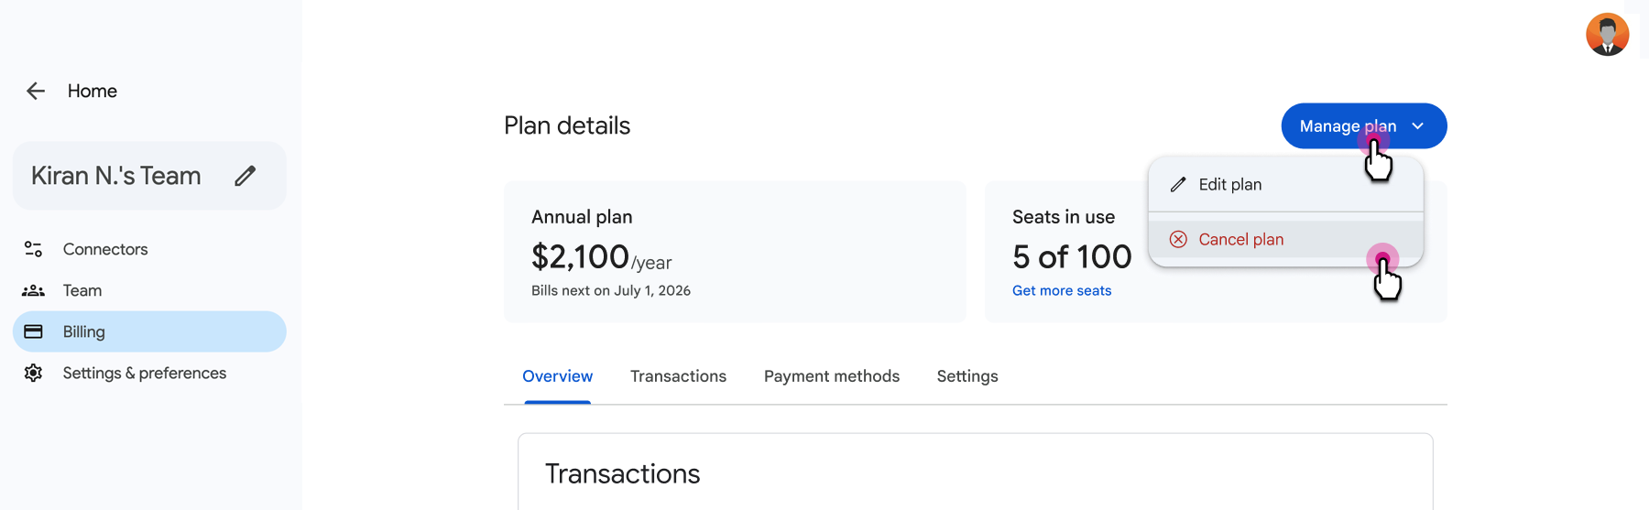Select the Overview tab
This screenshot has width=1649, height=510.
(x=557, y=376)
